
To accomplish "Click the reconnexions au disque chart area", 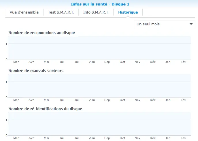I will pos(99,48).
